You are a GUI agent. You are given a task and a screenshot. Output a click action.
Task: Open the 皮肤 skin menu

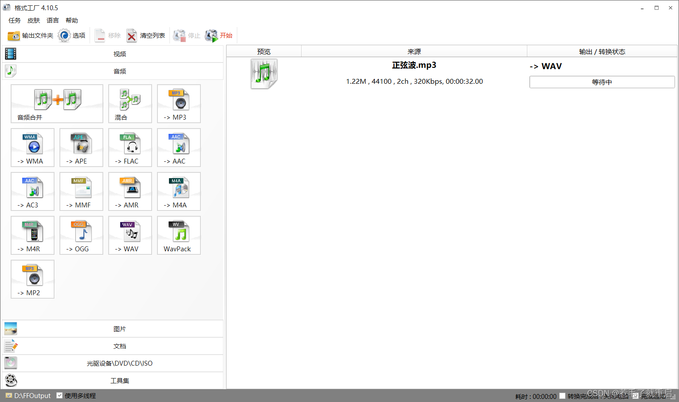pos(34,20)
